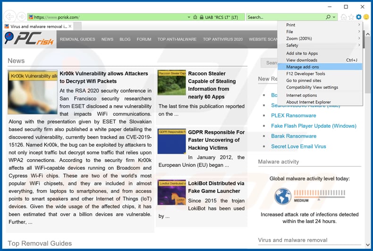Click the browser Back arrow button
The image size is (373, 251).
(x=9, y=17)
